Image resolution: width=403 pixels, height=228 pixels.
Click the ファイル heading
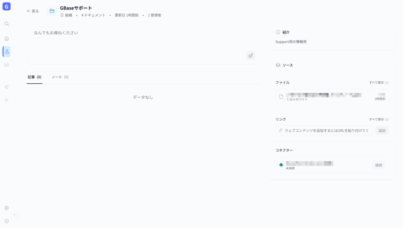tap(283, 83)
